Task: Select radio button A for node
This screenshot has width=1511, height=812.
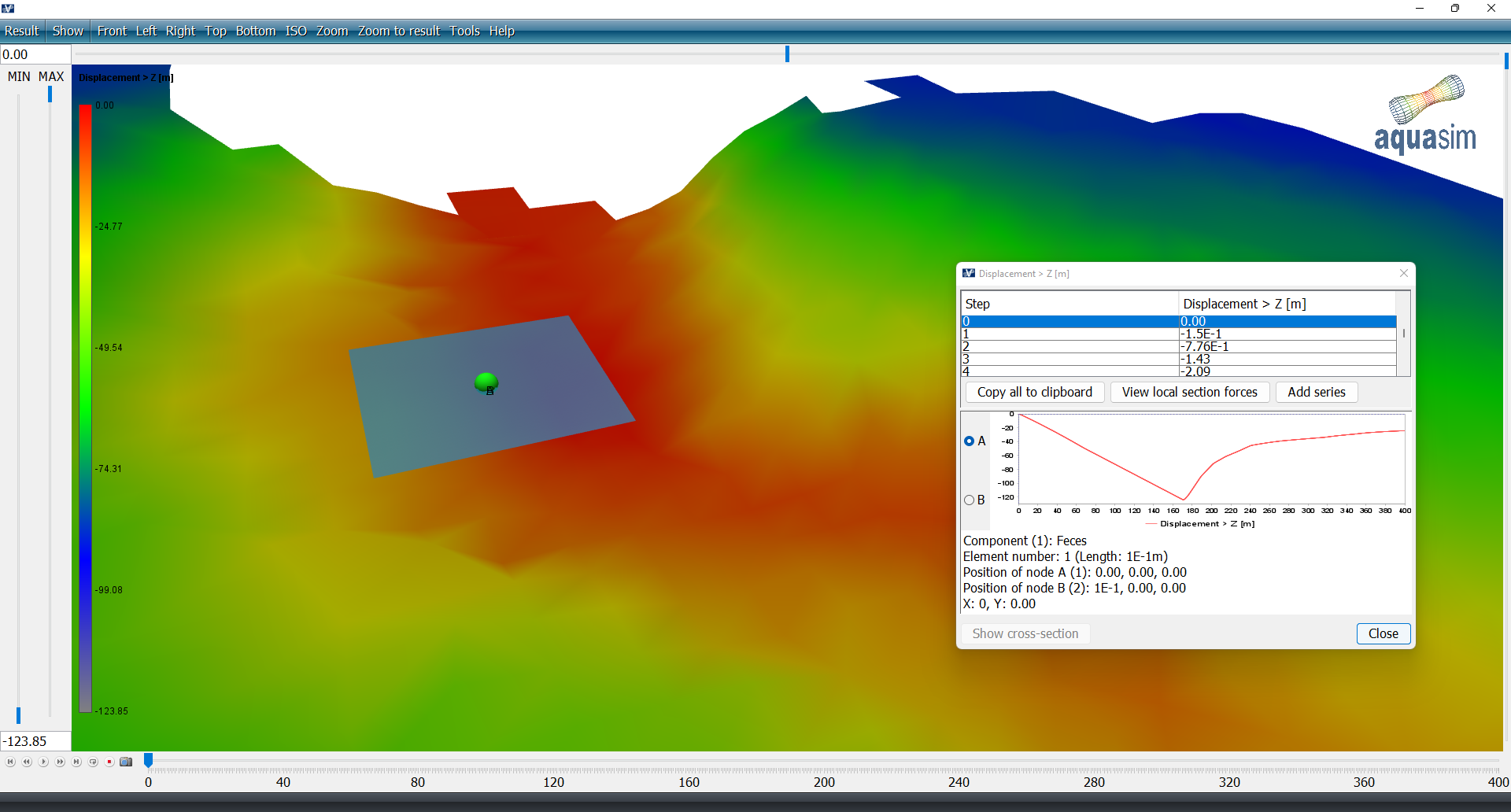Action: coord(969,441)
